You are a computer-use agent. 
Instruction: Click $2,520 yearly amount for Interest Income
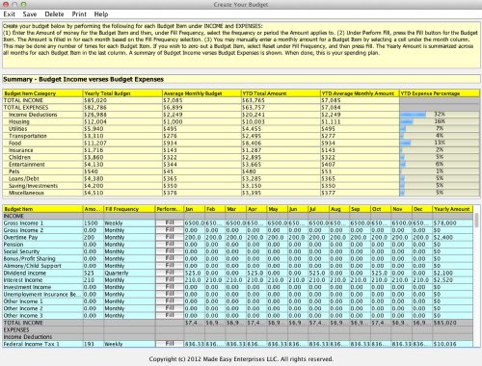tap(452, 280)
